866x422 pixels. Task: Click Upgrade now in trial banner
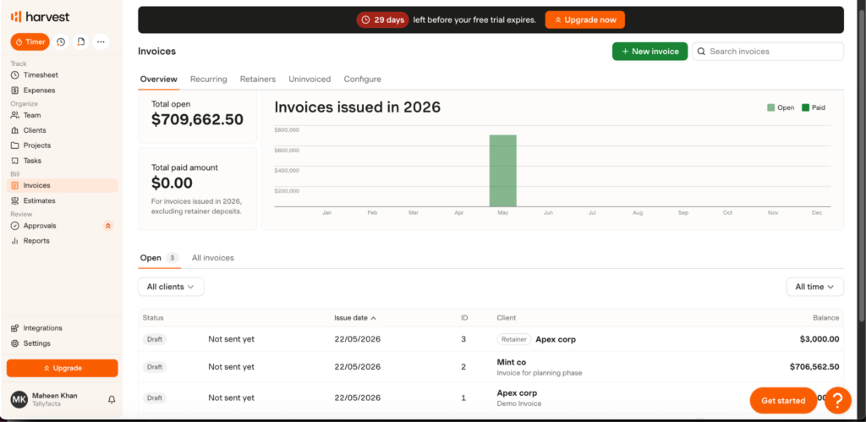click(x=585, y=20)
